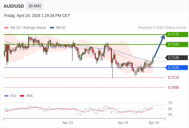
Task: Click the 'Apr 25' time axis label
Action: pyautogui.click(x=154, y=123)
